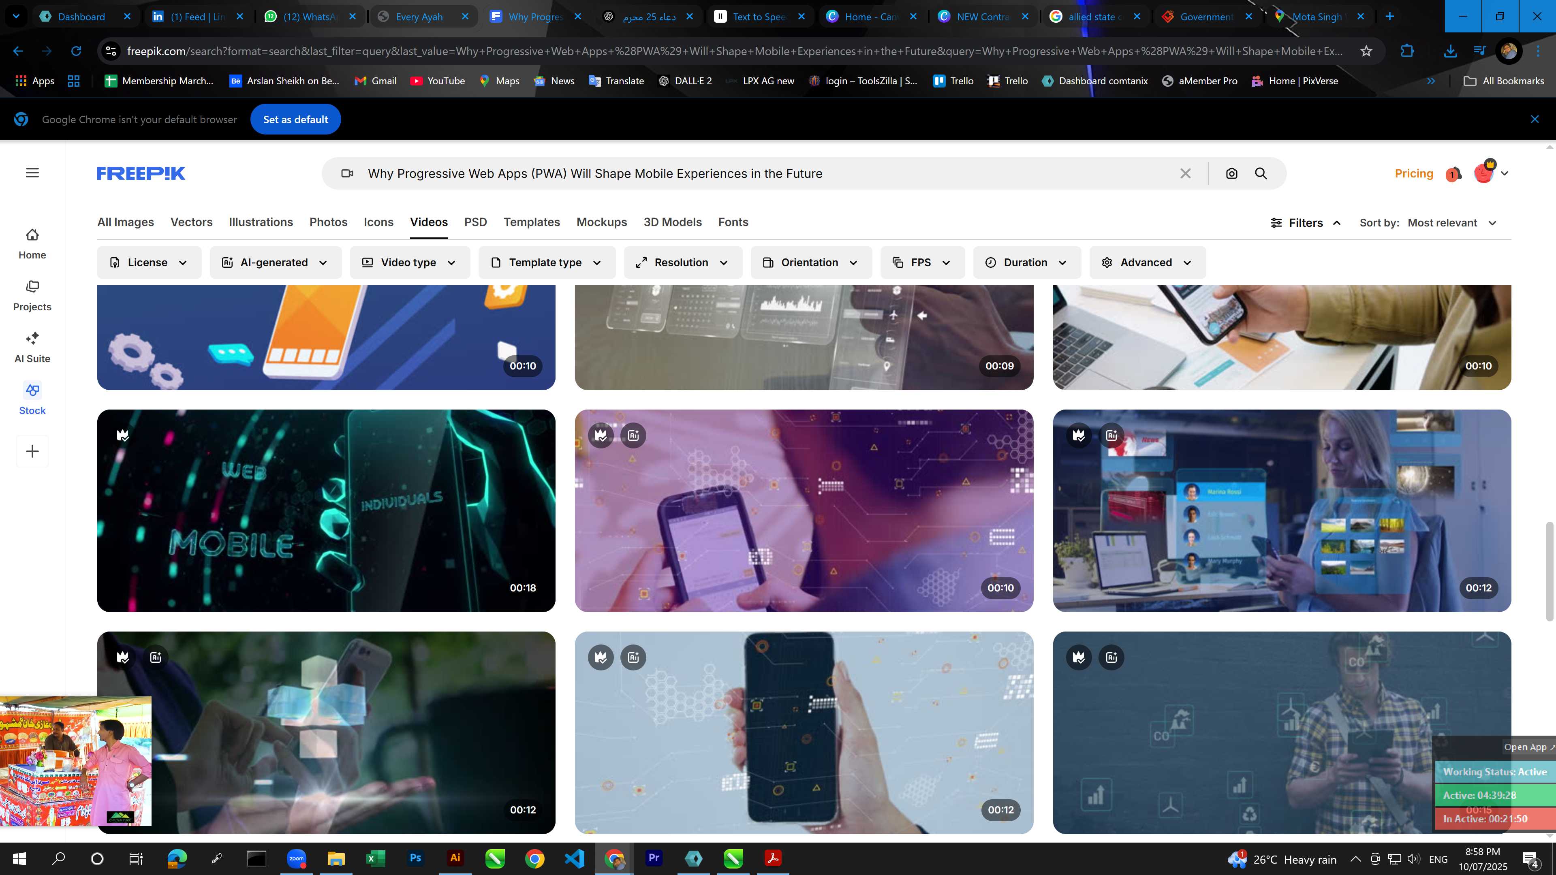Image resolution: width=1556 pixels, height=875 pixels.
Task: Click the magnifier search icon
Action: click(x=1261, y=173)
